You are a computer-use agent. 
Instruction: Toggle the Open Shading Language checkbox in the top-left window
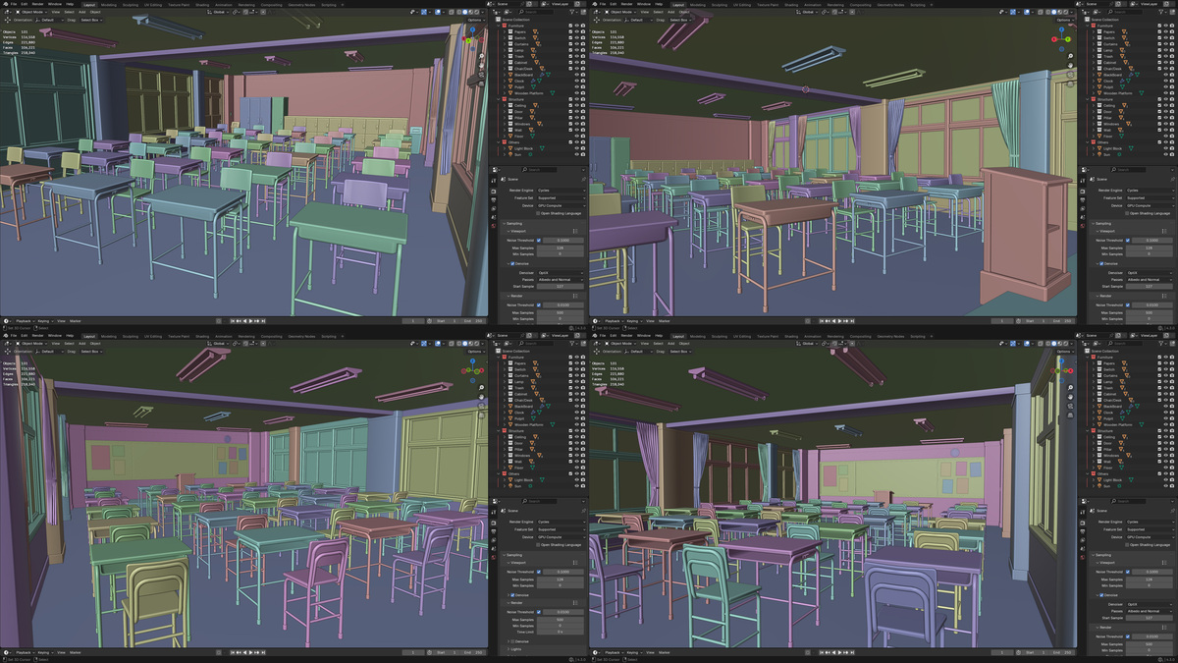(538, 213)
